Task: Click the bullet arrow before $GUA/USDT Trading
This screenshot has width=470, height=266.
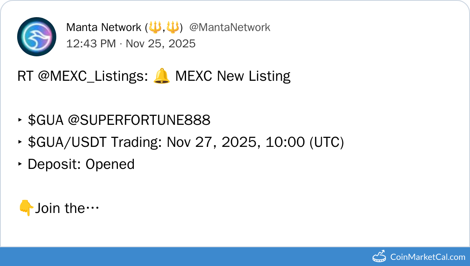Action: (20, 142)
